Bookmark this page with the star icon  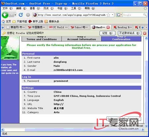[109, 15]
